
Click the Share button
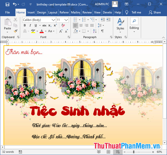(155, 12)
